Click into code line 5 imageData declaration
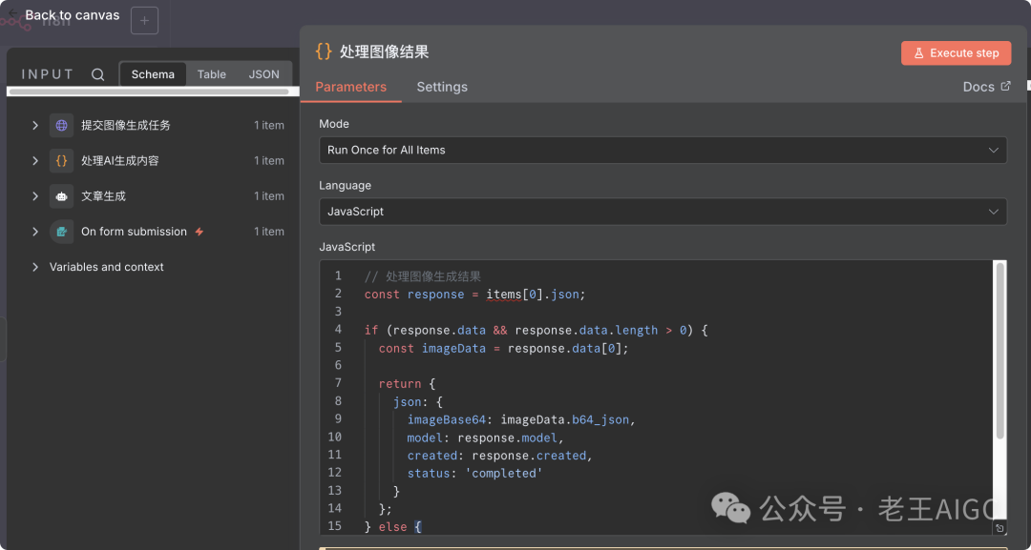Screen dimensions: 1031x550 tap(504, 348)
